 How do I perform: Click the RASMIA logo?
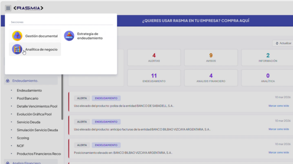(x=28, y=8)
